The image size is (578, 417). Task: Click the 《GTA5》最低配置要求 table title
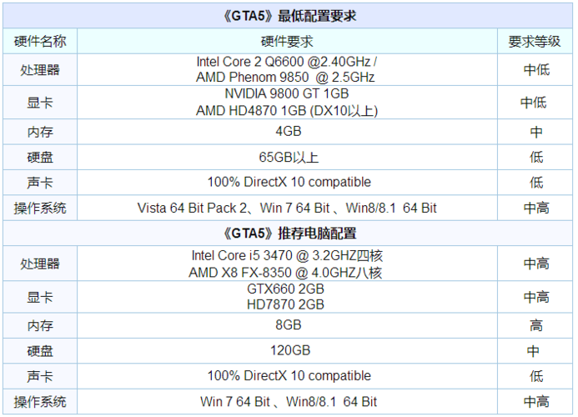287,16
